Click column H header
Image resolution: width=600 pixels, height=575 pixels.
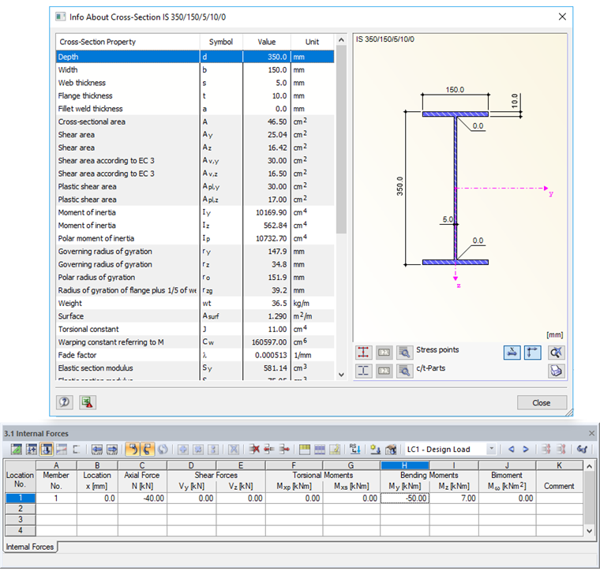(404, 465)
